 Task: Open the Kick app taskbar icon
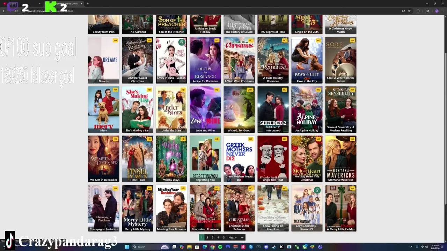click(281, 247)
